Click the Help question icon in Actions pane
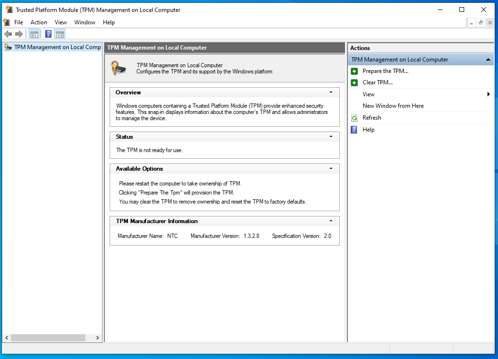Viewport: 498px width, 359px height. click(x=354, y=130)
